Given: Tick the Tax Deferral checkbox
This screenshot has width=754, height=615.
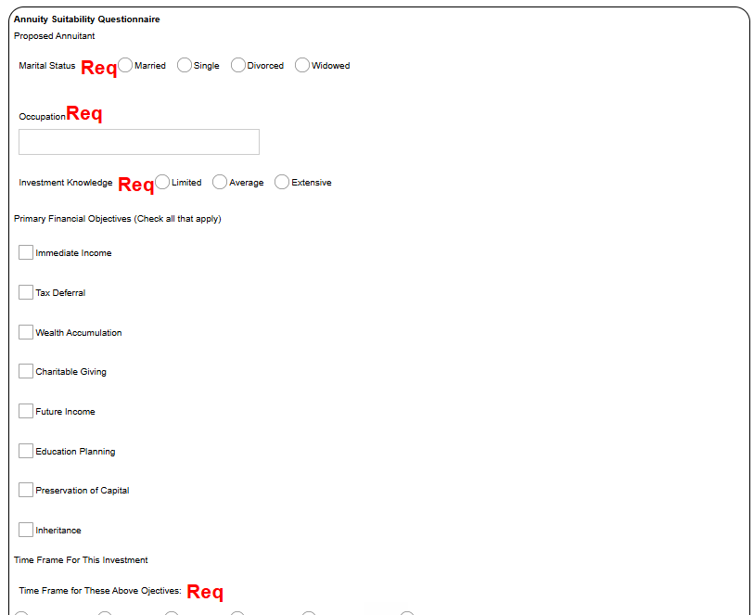Looking at the screenshot, I should [26, 292].
